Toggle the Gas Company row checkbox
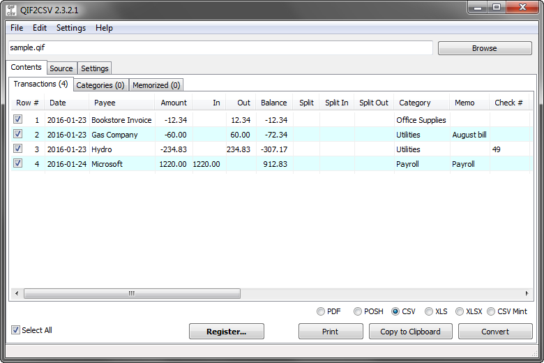The height and width of the screenshot is (363, 544). tap(17, 135)
